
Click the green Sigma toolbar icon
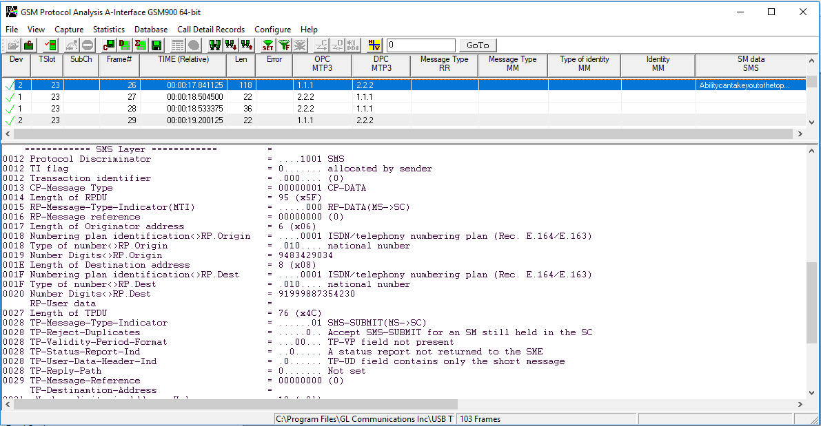tap(141, 45)
